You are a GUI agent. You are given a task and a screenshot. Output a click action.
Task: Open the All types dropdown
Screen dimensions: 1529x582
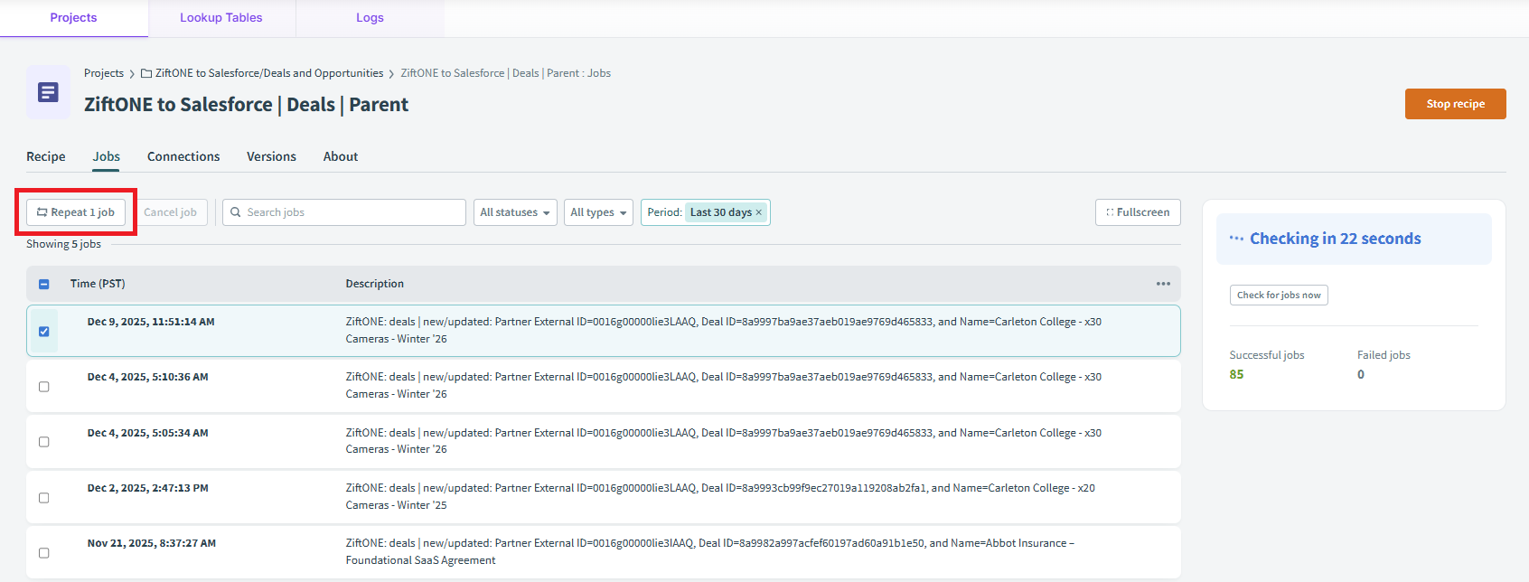pyautogui.click(x=598, y=212)
